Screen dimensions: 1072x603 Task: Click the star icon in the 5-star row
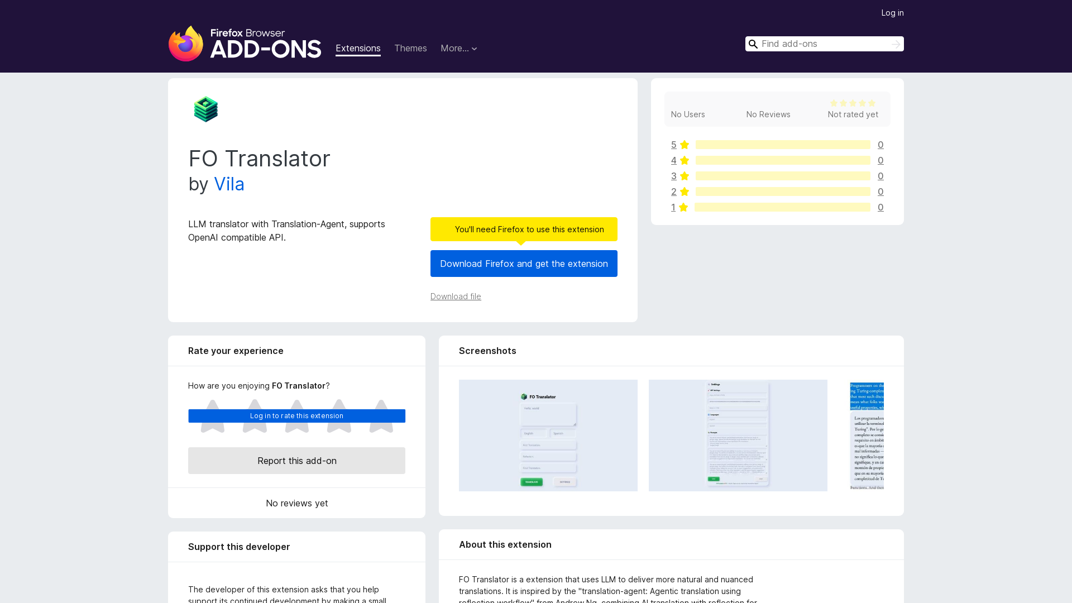[685, 145]
